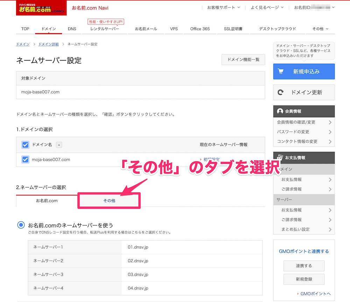
Task: Open the Office 365 tab
Action: point(200,29)
